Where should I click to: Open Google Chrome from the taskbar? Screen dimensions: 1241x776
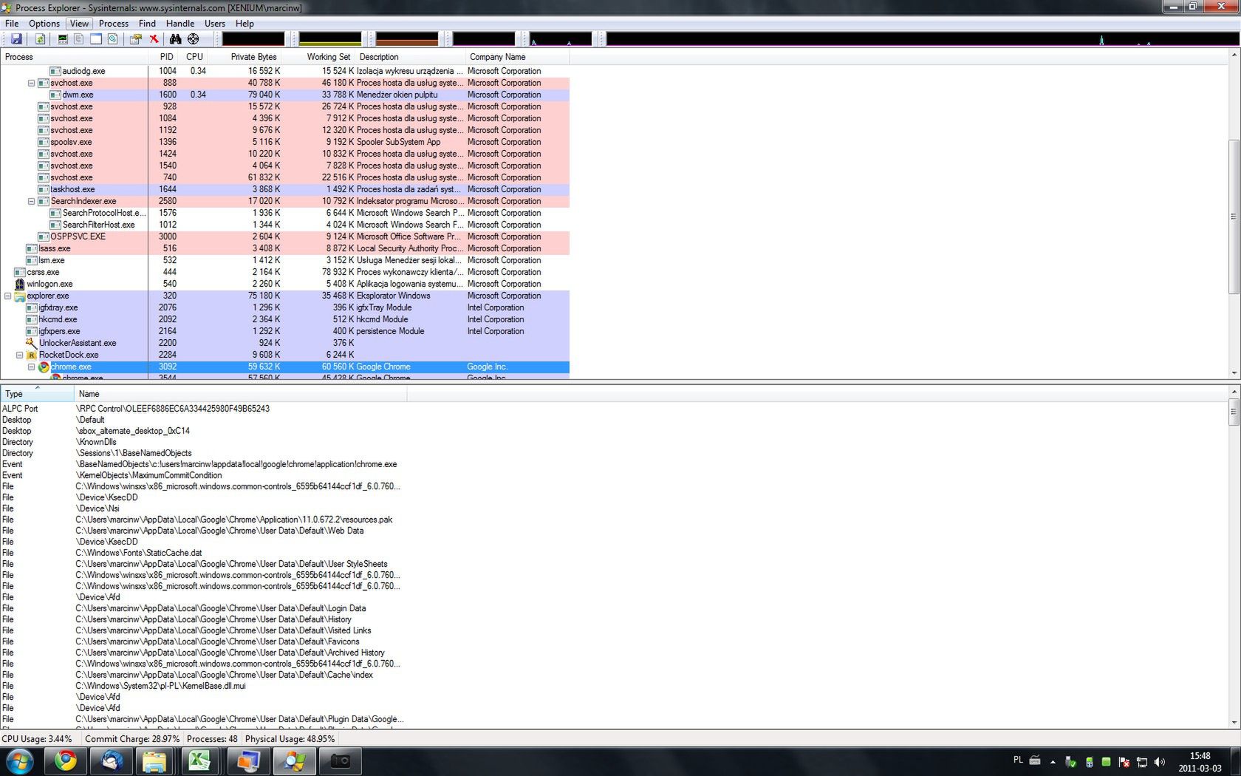click(x=66, y=761)
